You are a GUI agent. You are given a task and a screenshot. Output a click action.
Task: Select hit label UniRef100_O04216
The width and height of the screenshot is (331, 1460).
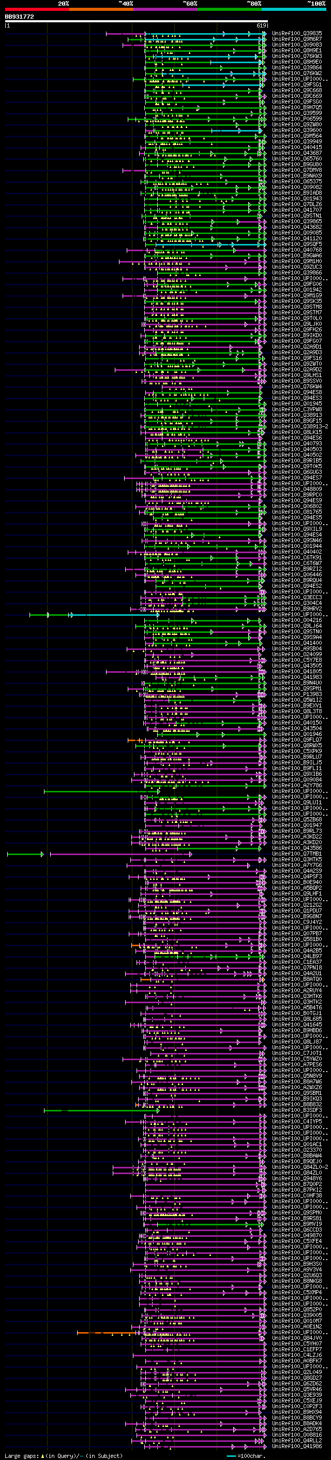(296, 620)
